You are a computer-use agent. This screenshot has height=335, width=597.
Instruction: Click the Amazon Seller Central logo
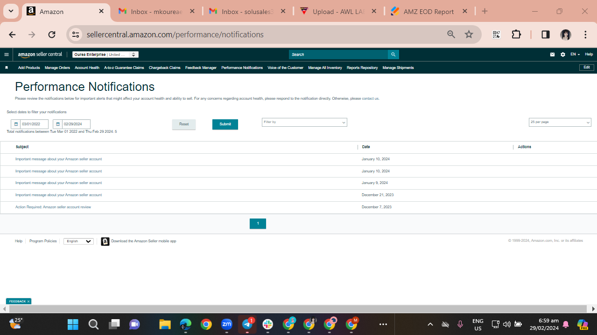pos(40,55)
